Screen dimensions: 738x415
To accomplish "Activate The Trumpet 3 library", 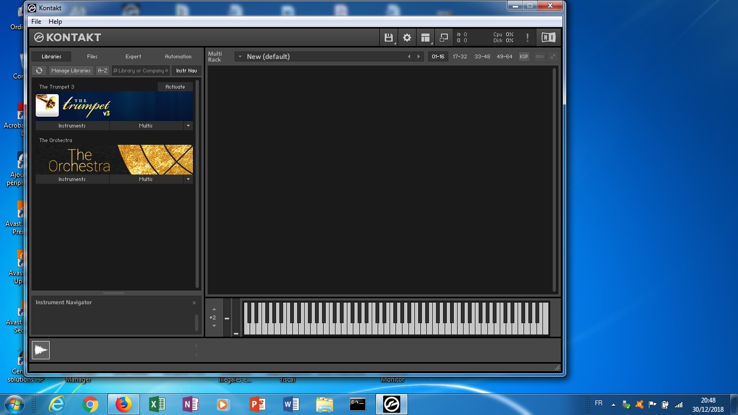I will [175, 86].
